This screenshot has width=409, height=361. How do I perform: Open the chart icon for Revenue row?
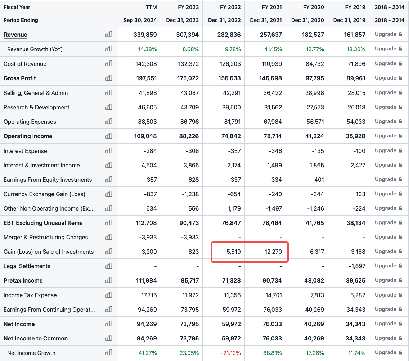click(108, 35)
